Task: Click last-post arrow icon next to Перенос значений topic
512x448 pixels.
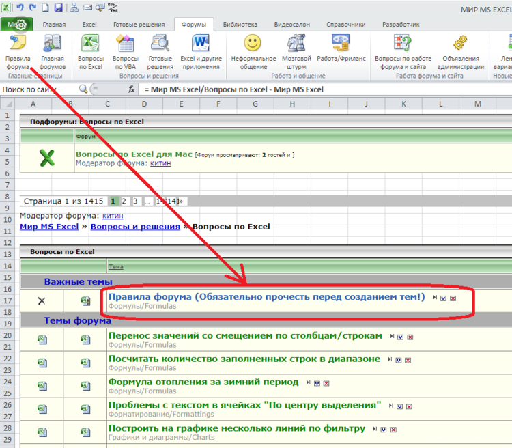Action: pos(392,336)
